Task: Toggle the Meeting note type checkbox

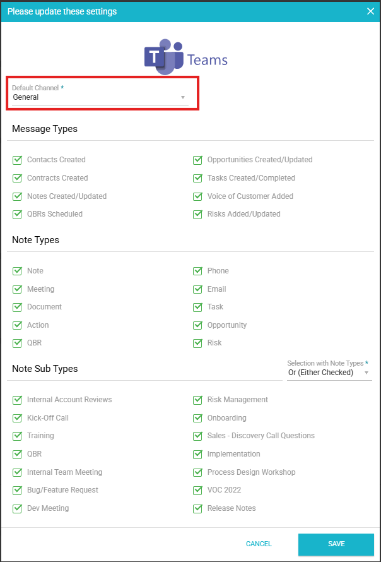Action: tap(18, 289)
